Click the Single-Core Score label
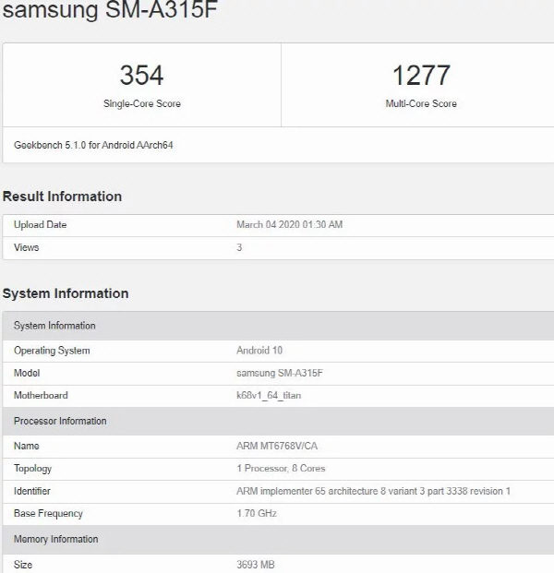The height and width of the screenshot is (573, 554). (x=142, y=103)
